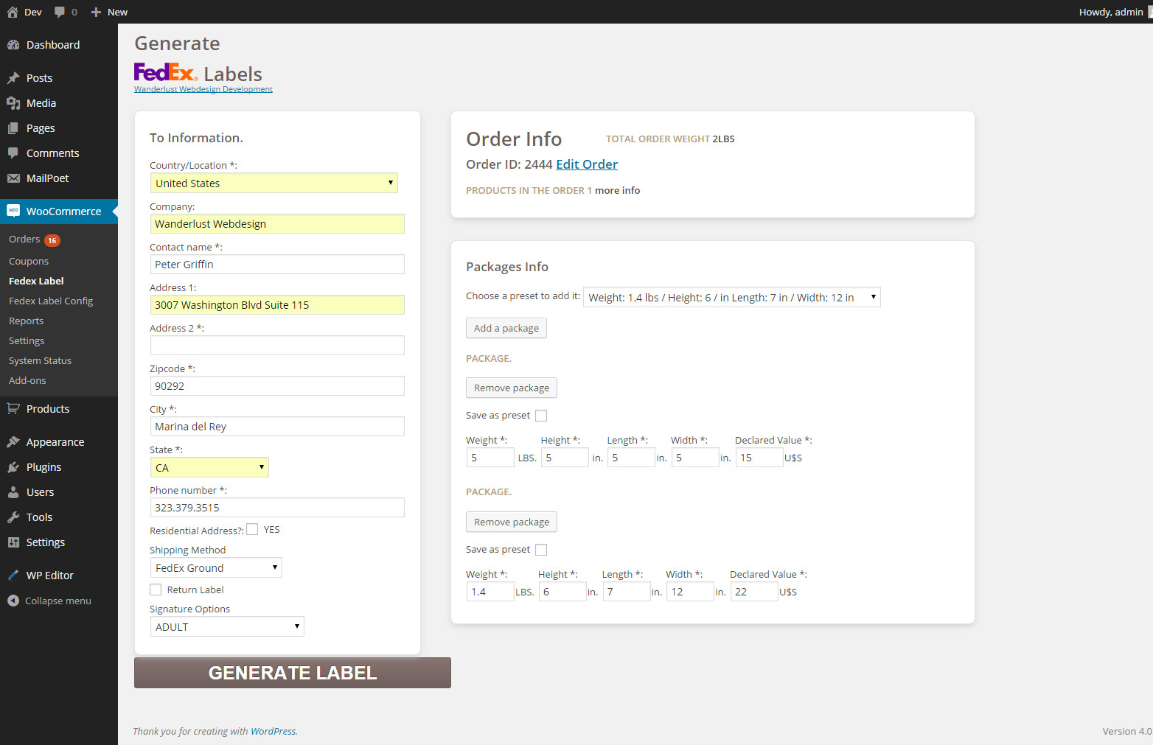Focus the Zipcode field
This screenshot has height=745, width=1153.
coord(277,385)
